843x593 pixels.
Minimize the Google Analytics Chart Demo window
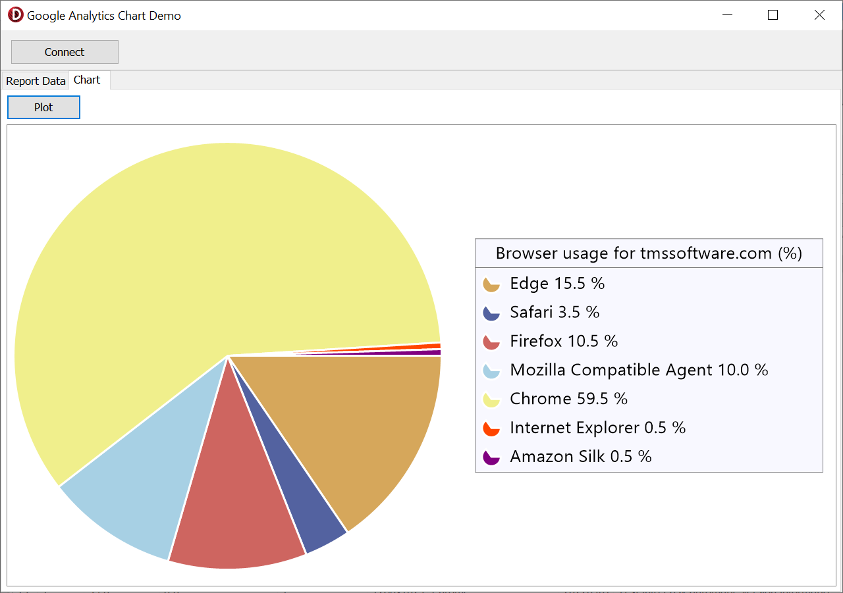[x=727, y=15]
